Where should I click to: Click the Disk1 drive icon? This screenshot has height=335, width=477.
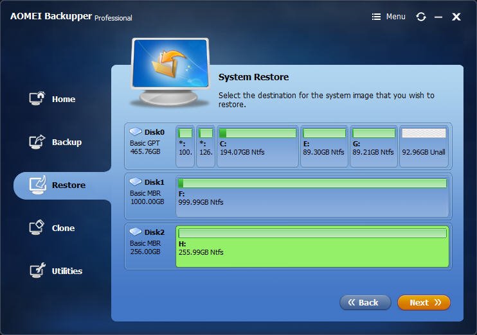pos(136,182)
